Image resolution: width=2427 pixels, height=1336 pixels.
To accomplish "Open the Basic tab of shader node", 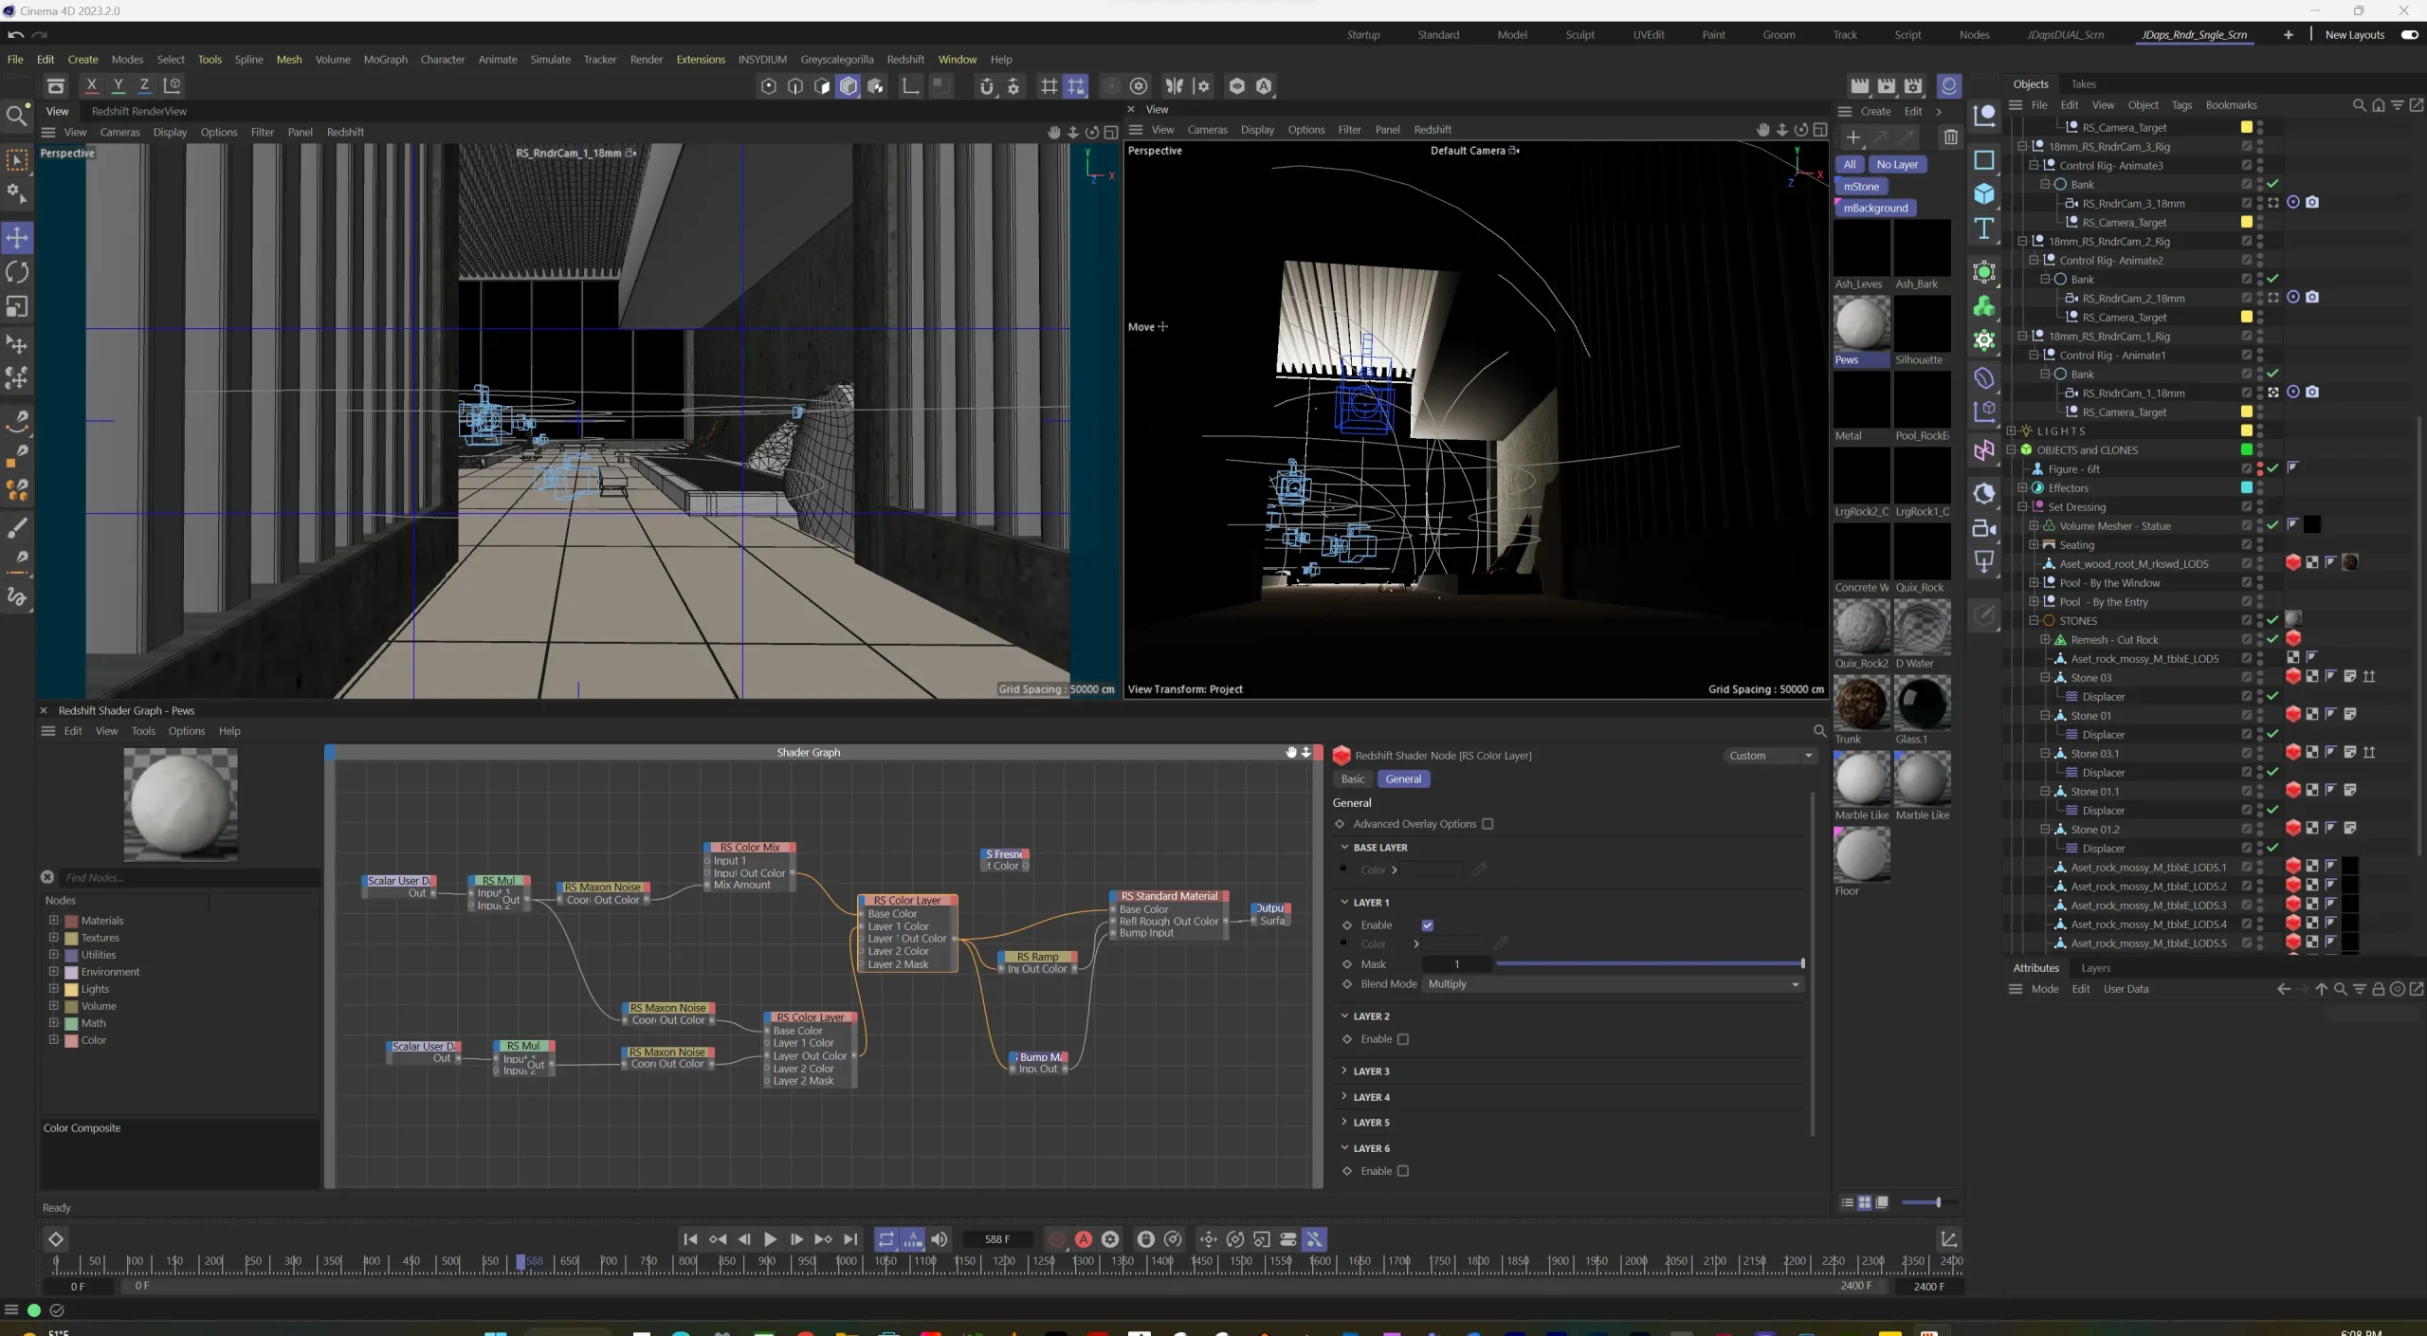I will 1353,779.
